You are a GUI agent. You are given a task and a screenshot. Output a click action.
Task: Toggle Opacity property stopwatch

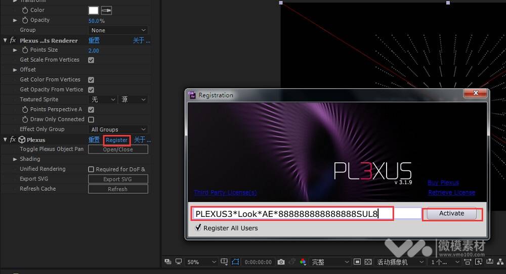click(25, 20)
